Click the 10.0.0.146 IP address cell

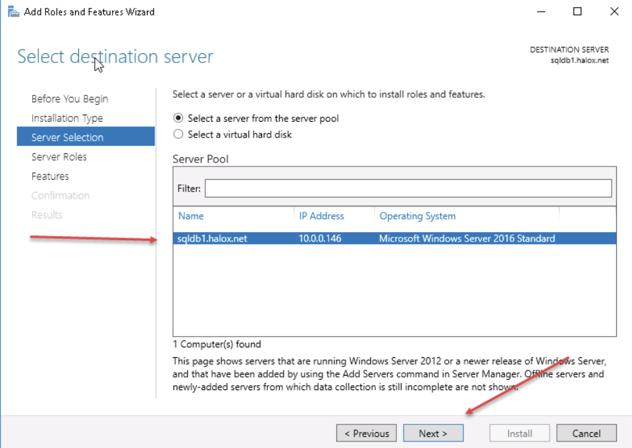pos(320,238)
